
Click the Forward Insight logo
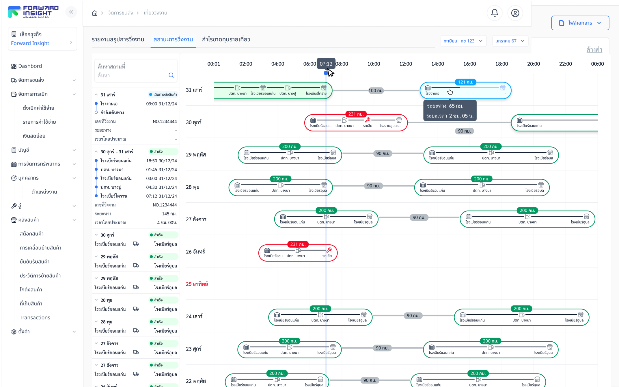[x=33, y=12]
